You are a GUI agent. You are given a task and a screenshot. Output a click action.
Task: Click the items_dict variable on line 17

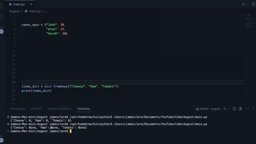(x=30, y=86)
